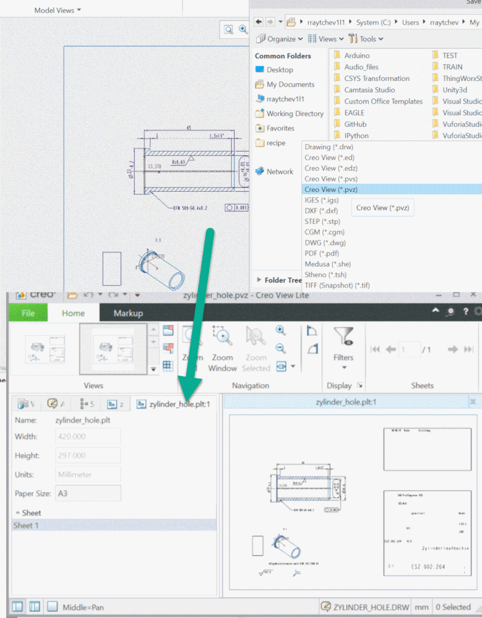Click the Zoom Selected tool
Viewport: 482px width, 618px height.
tap(256, 349)
